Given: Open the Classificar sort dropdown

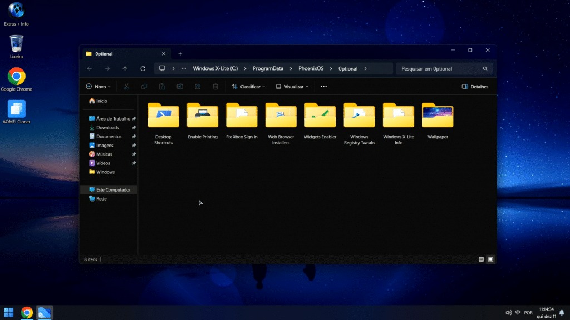Looking at the screenshot, I should [248, 87].
